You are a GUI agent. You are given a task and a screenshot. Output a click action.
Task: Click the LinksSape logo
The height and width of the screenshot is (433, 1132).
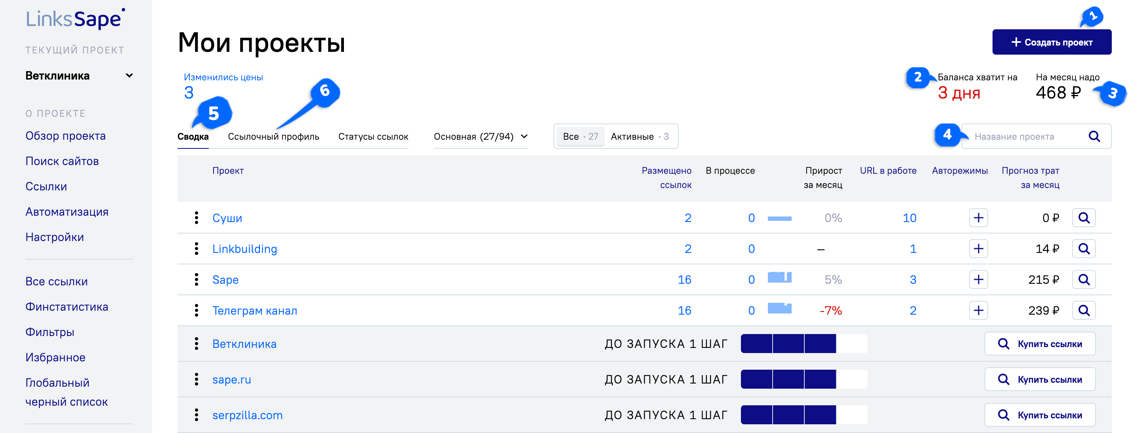click(75, 19)
